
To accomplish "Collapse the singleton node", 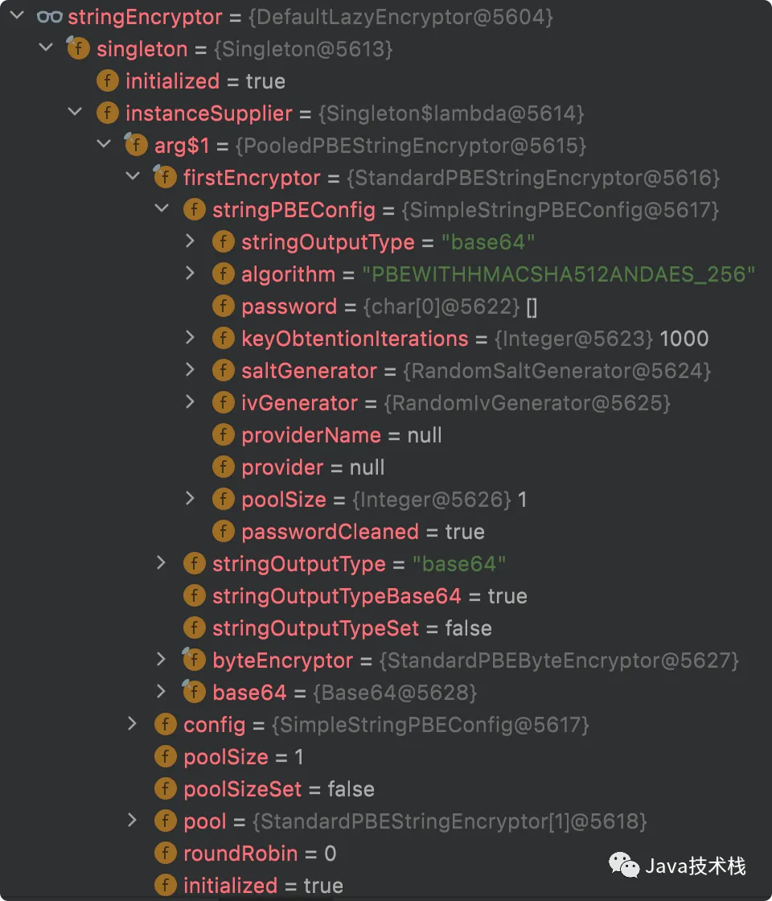I will pos(46,47).
